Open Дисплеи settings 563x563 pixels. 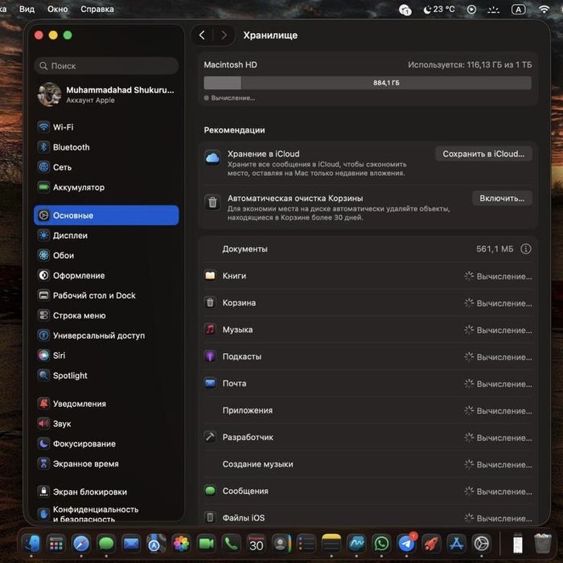(106, 236)
